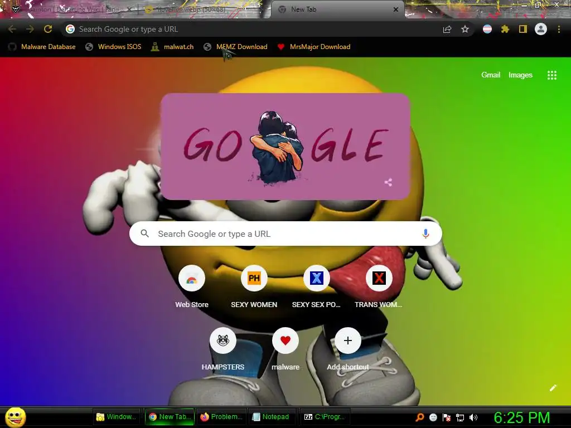Close the Deltarune Wiki tab
The image size is (571, 428).
click(129, 9)
